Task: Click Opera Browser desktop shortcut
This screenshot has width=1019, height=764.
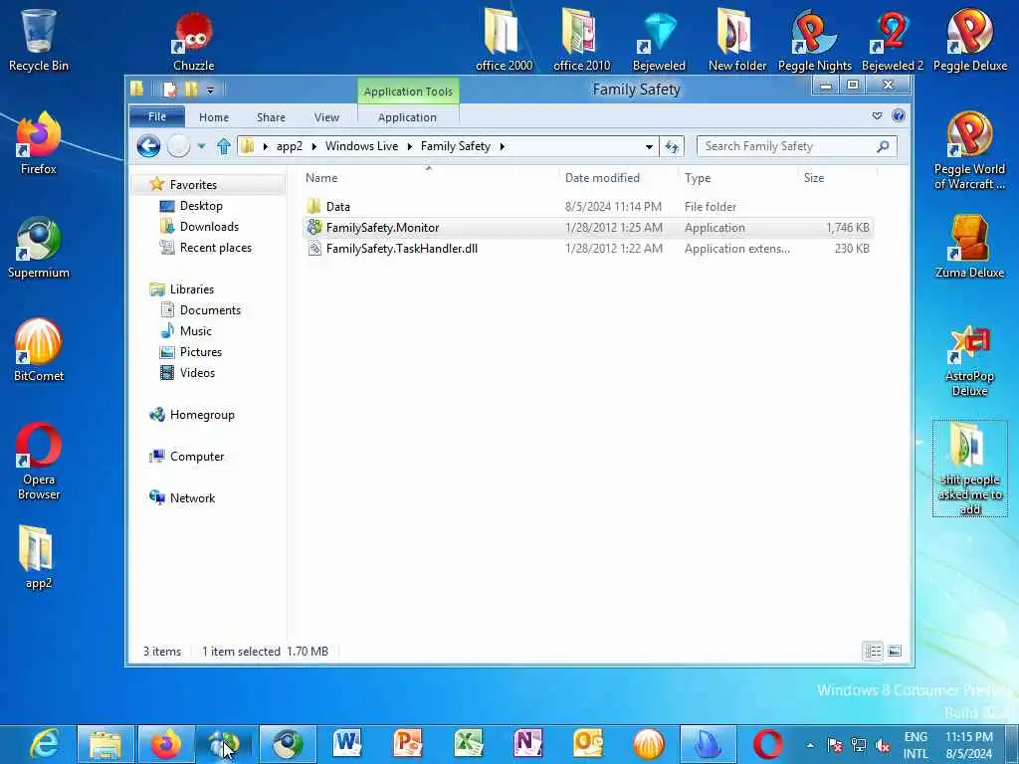Action: click(39, 462)
